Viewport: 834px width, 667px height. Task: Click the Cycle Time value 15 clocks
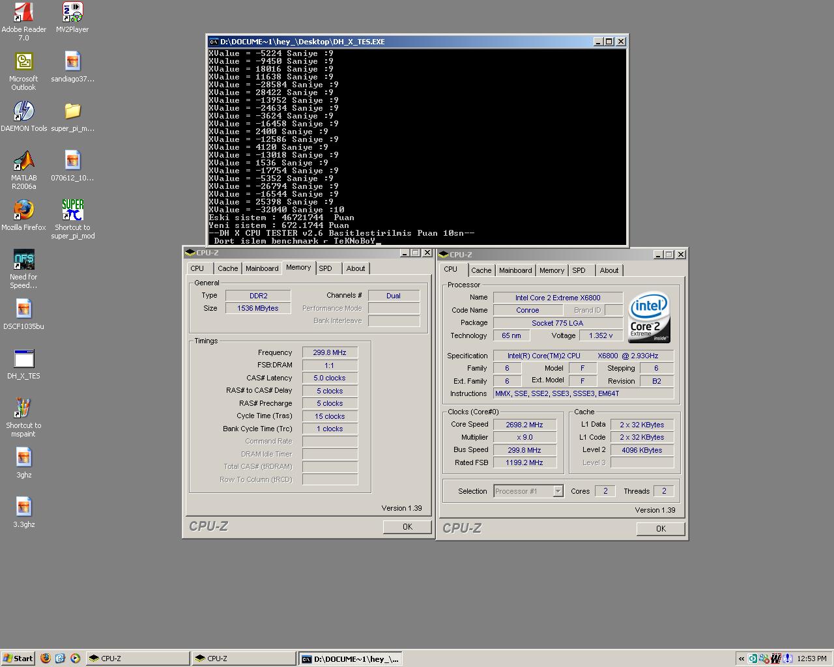point(330,416)
